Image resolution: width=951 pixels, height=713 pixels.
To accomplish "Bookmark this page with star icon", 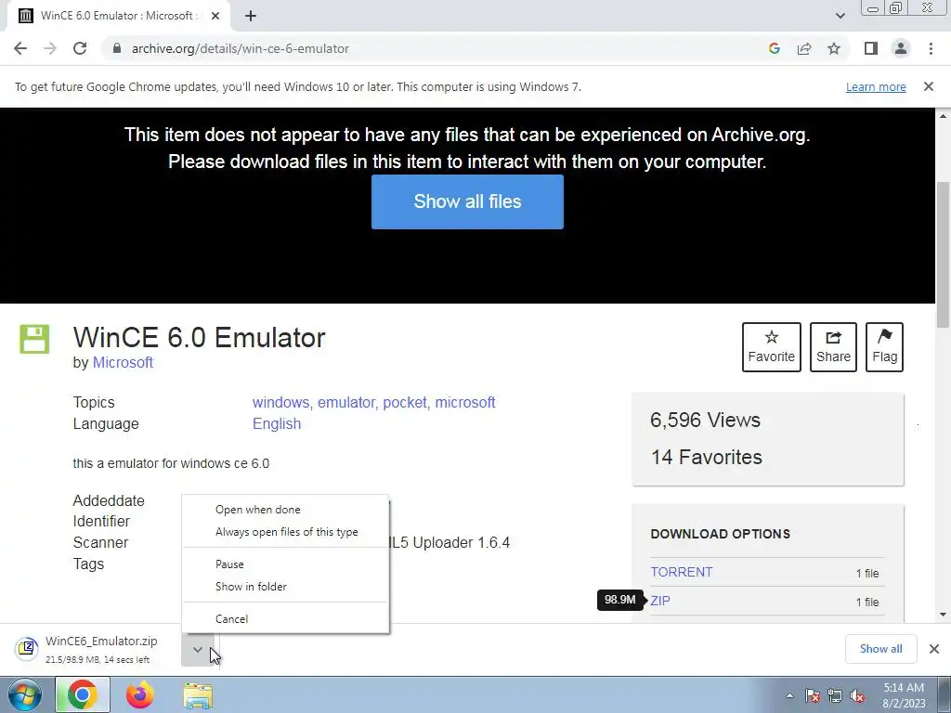I will click(834, 48).
